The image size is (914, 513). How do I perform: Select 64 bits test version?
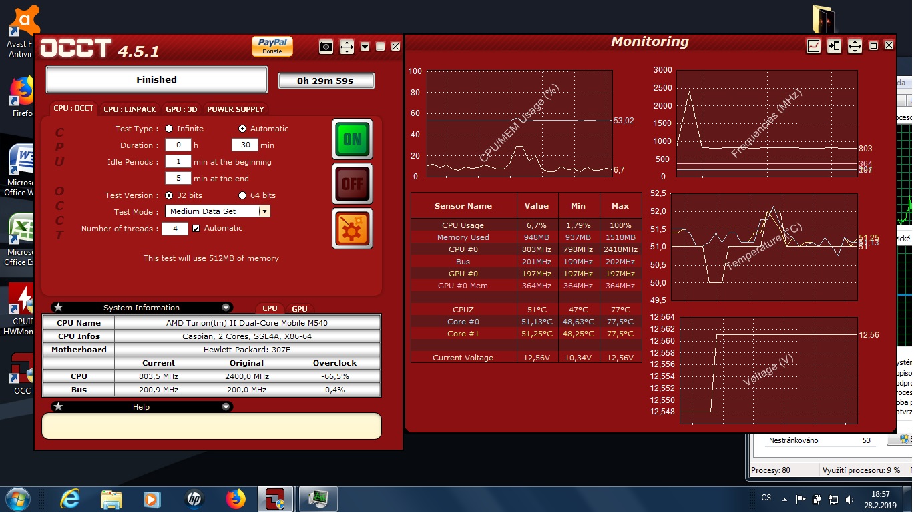242,195
